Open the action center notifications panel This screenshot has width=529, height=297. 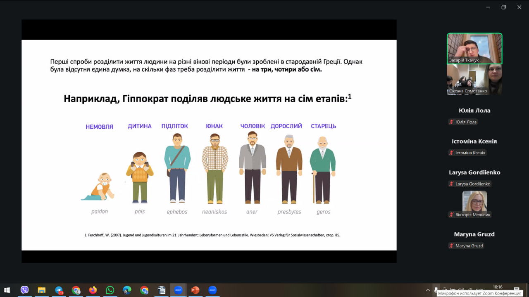coord(516,290)
